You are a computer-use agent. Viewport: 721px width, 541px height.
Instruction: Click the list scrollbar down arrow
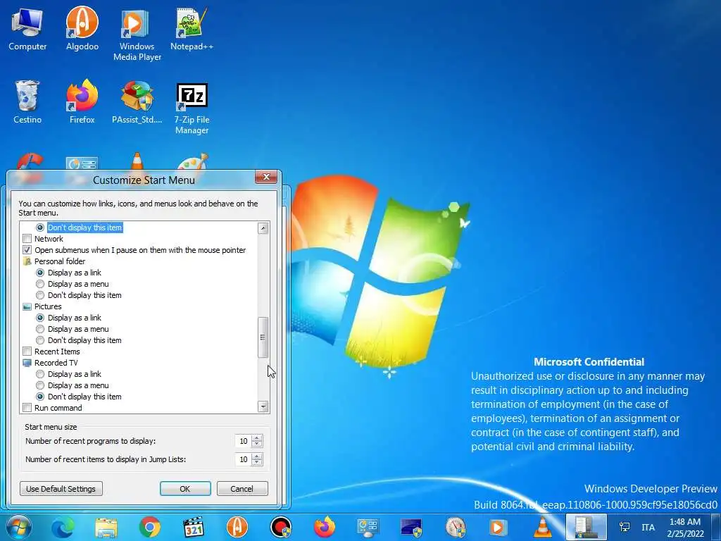tap(263, 406)
